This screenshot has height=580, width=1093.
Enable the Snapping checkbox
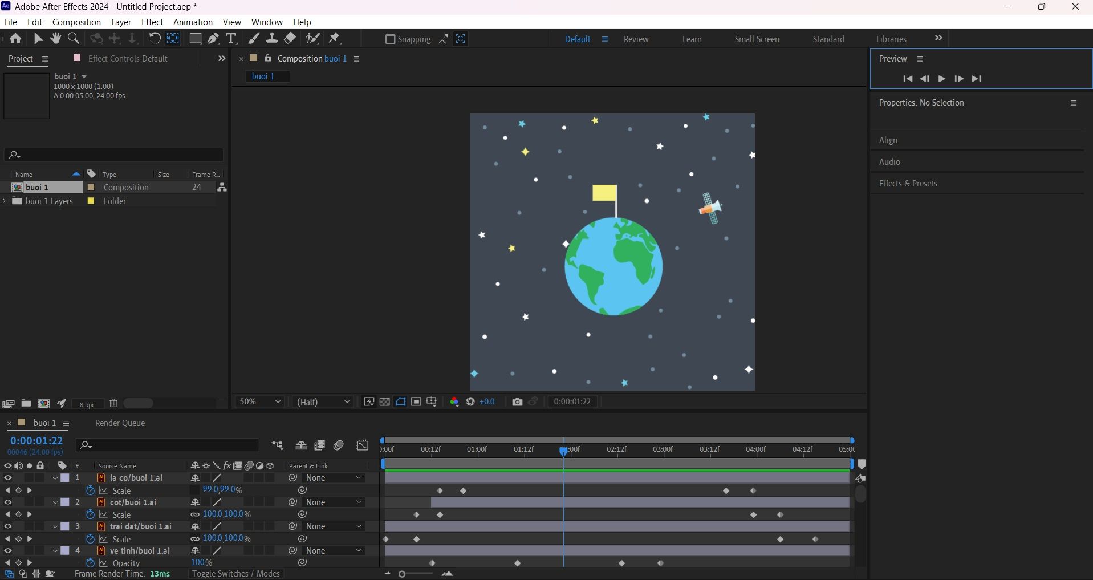391,39
